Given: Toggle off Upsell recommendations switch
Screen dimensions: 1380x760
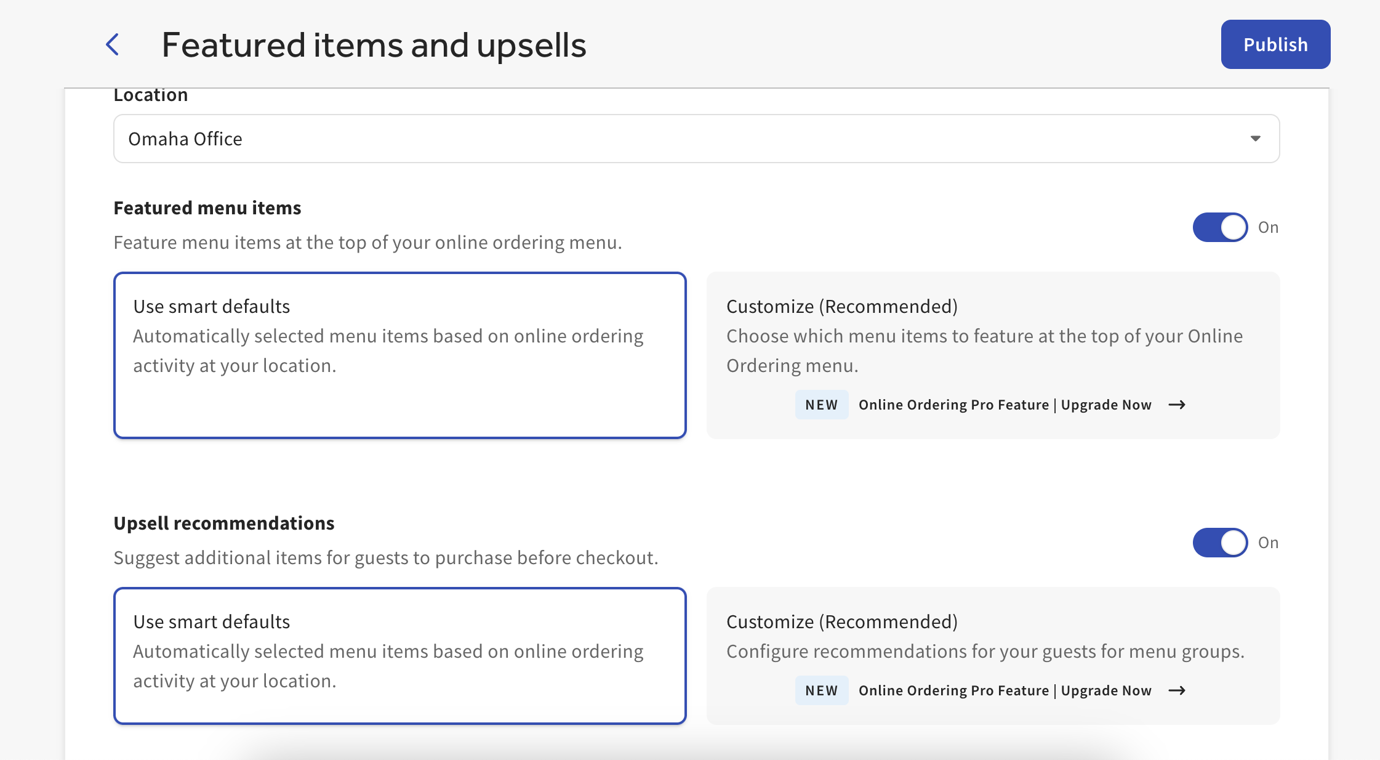Looking at the screenshot, I should (x=1219, y=543).
